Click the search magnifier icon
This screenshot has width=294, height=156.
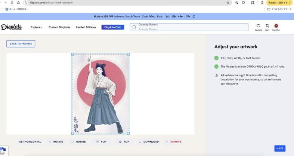pos(134,27)
